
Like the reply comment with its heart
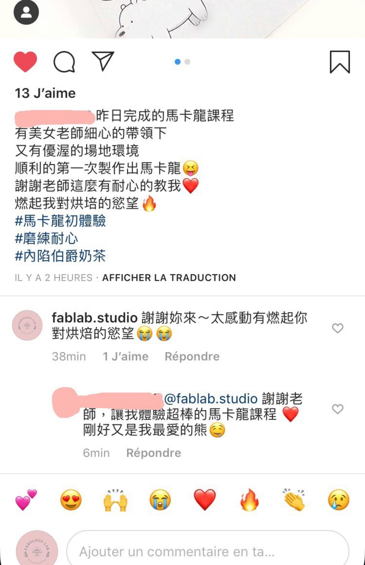pyautogui.click(x=337, y=409)
